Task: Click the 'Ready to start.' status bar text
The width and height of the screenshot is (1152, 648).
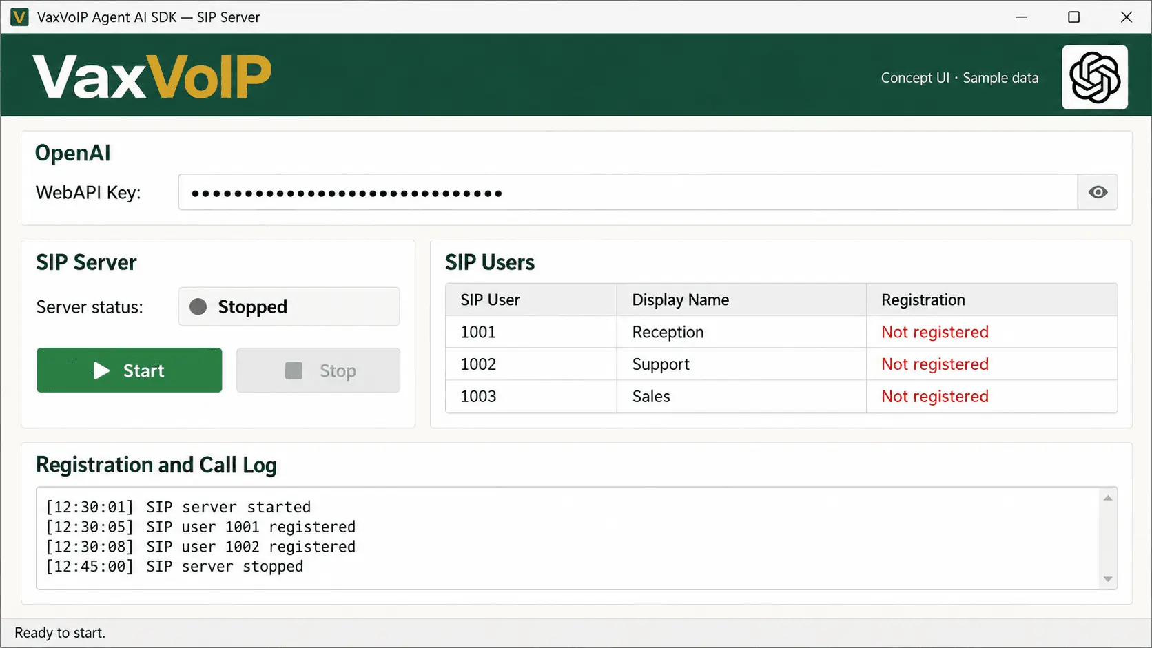Action: pyautogui.click(x=60, y=633)
